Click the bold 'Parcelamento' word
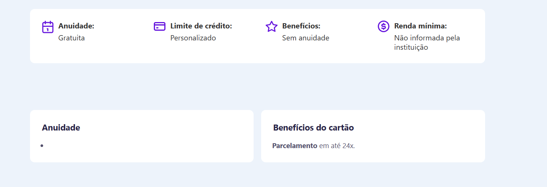Screen dimensions: 547x187 click(295, 146)
